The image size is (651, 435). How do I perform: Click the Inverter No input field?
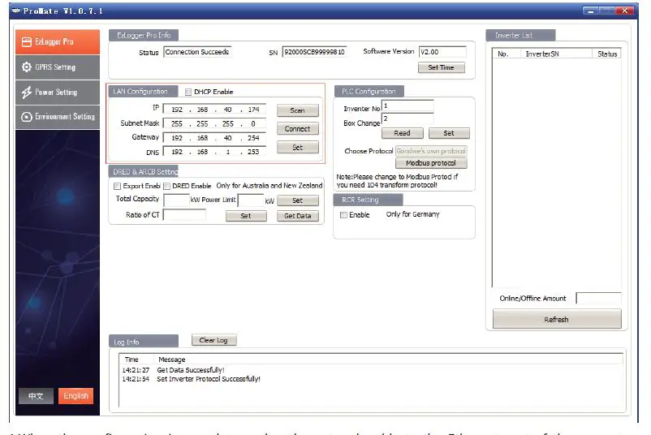(407, 106)
